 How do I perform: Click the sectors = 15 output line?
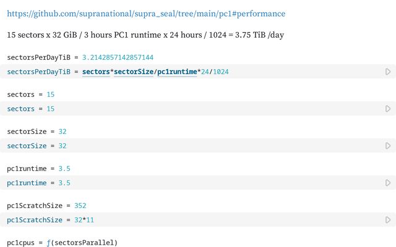(x=30, y=94)
